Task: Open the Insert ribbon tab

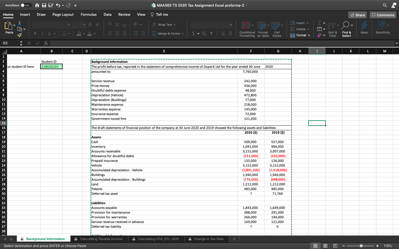Action: click(x=25, y=15)
